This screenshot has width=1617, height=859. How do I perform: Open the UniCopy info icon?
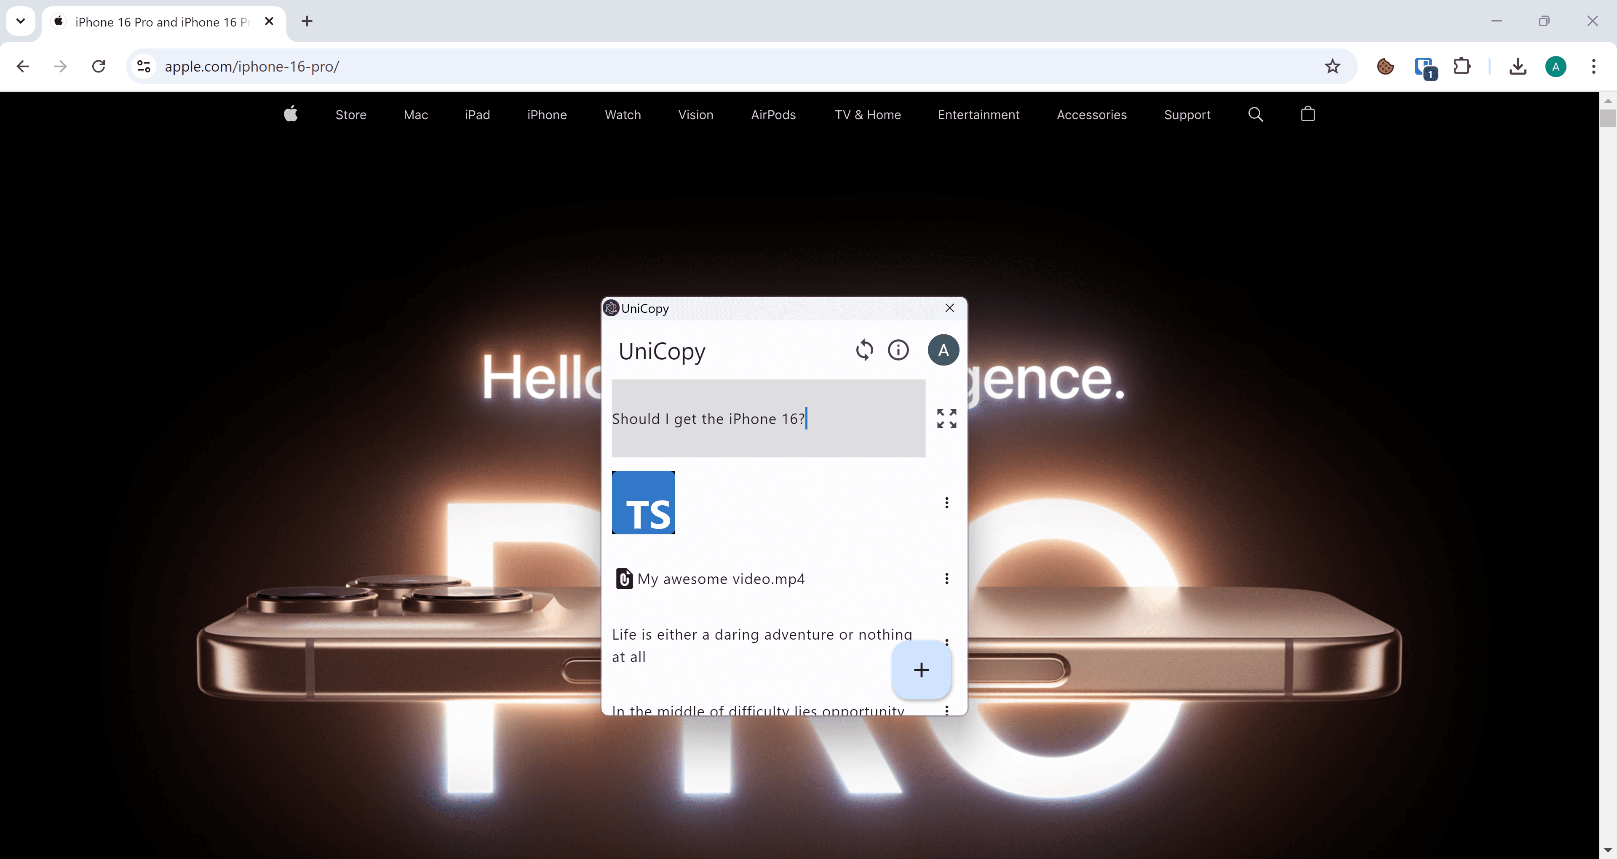(x=898, y=350)
